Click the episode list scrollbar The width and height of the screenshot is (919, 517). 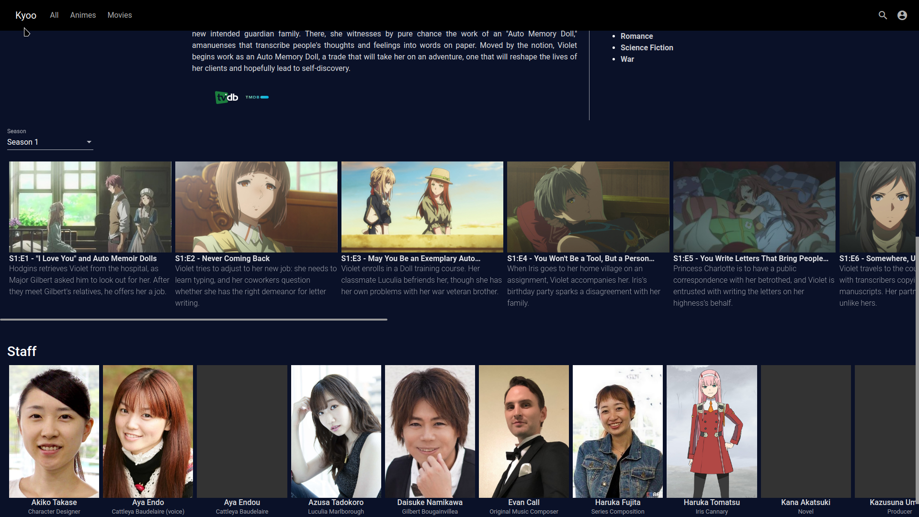tap(193, 319)
